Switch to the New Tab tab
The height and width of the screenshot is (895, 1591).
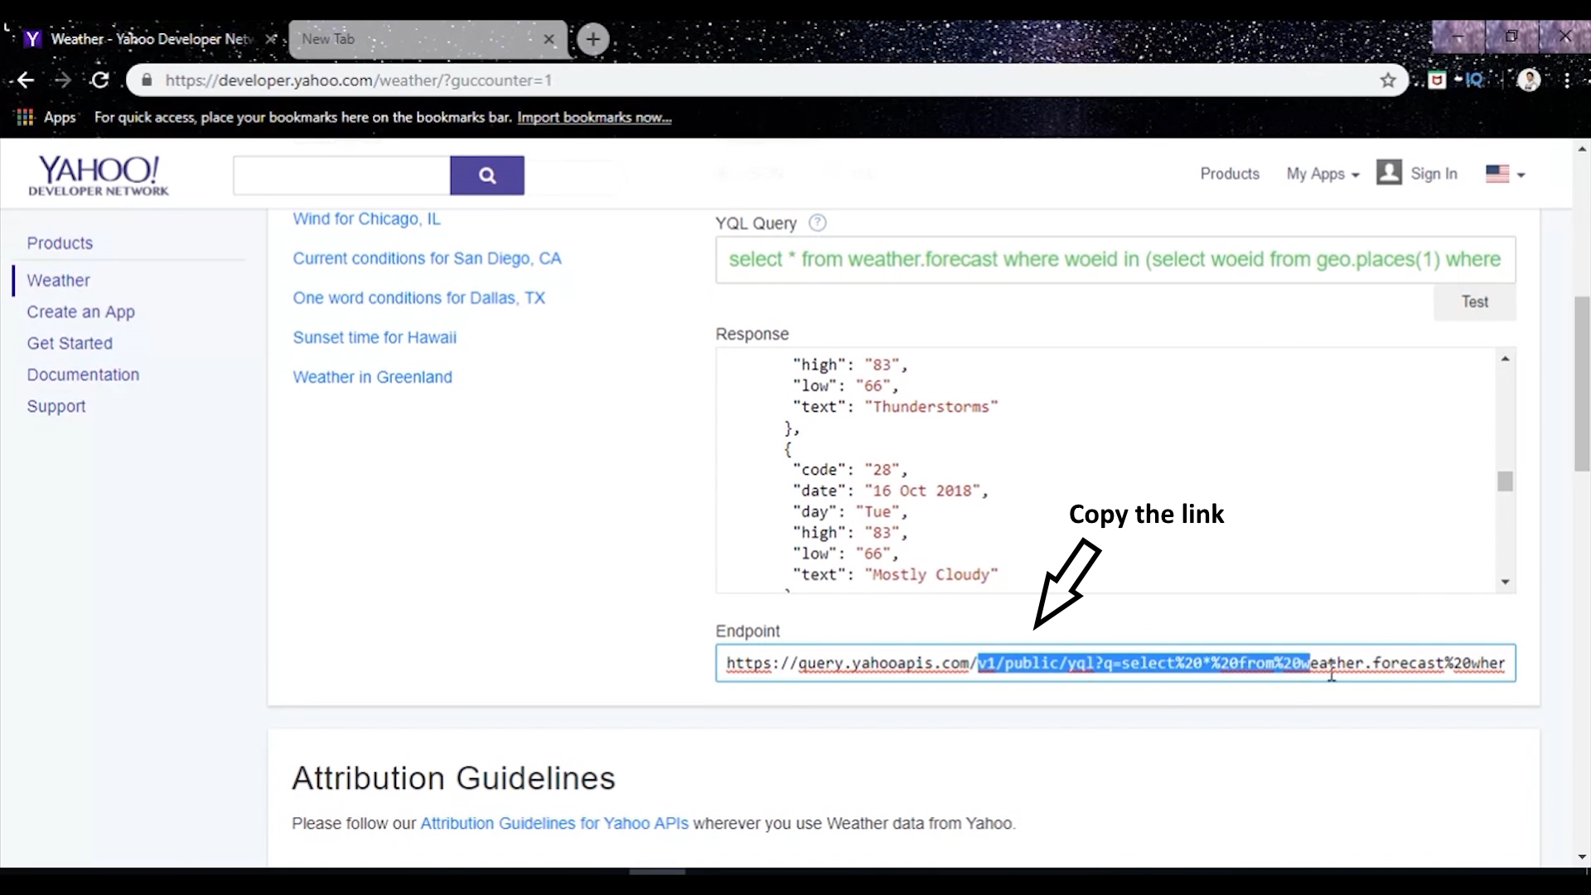[414, 39]
